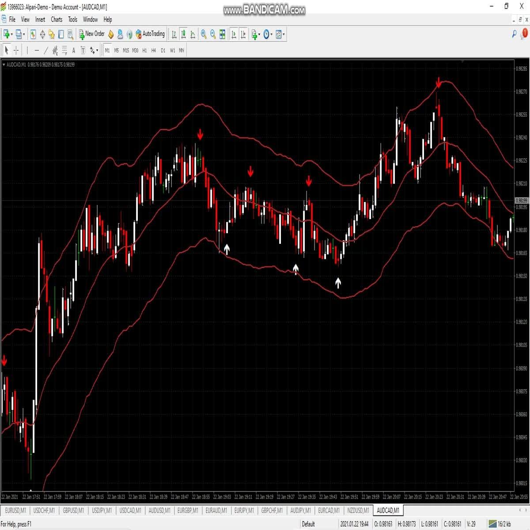530x530 pixels.
Task: Launch the Strategy Tester
Action: [x=69, y=34]
